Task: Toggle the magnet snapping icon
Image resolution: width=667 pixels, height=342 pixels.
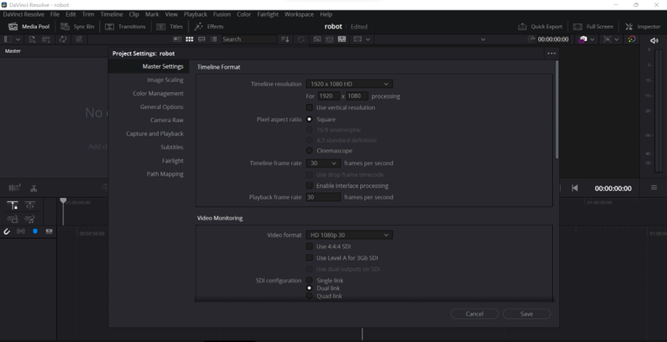Action: click(7, 232)
